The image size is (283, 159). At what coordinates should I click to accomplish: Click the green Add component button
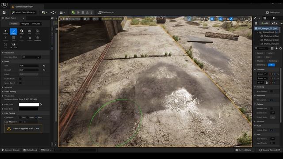[265, 23]
